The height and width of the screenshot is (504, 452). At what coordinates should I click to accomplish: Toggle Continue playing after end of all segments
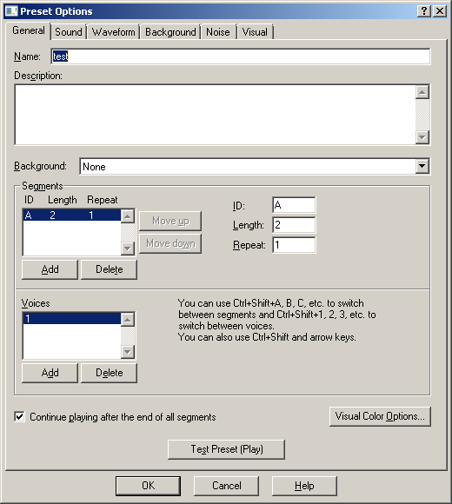pos(20,417)
